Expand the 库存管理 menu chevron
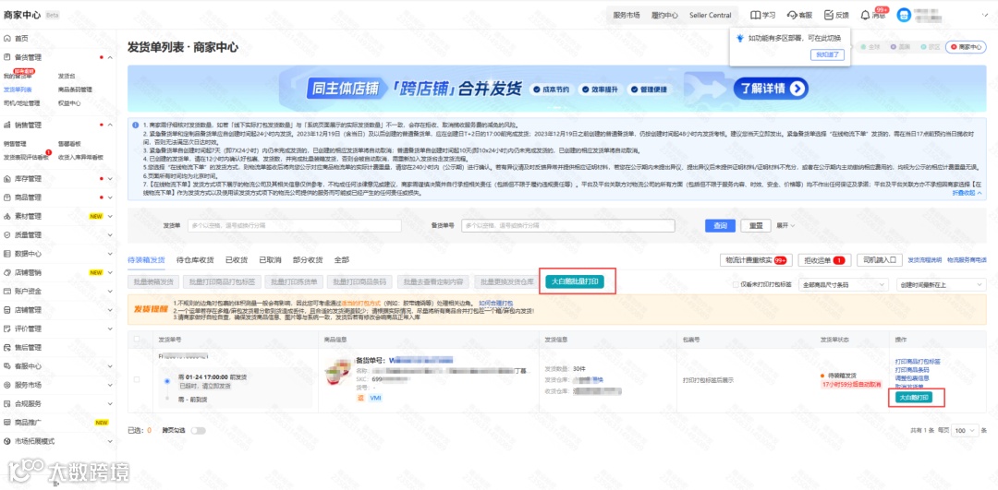The image size is (998, 490). (110, 179)
